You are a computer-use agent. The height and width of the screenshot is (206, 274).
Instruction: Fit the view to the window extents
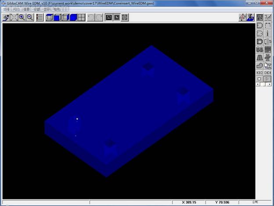[14, 17]
